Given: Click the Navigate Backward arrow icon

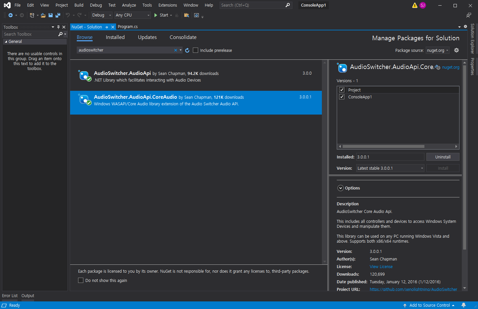Looking at the screenshot, I should click(x=11, y=15).
